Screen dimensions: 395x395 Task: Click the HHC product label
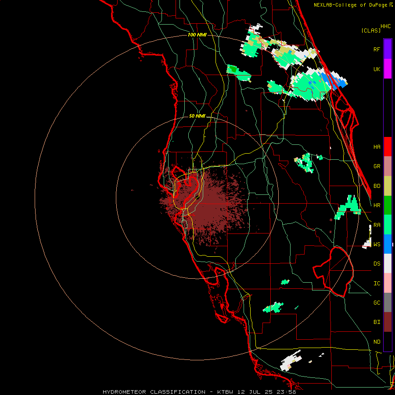pos(386,26)
